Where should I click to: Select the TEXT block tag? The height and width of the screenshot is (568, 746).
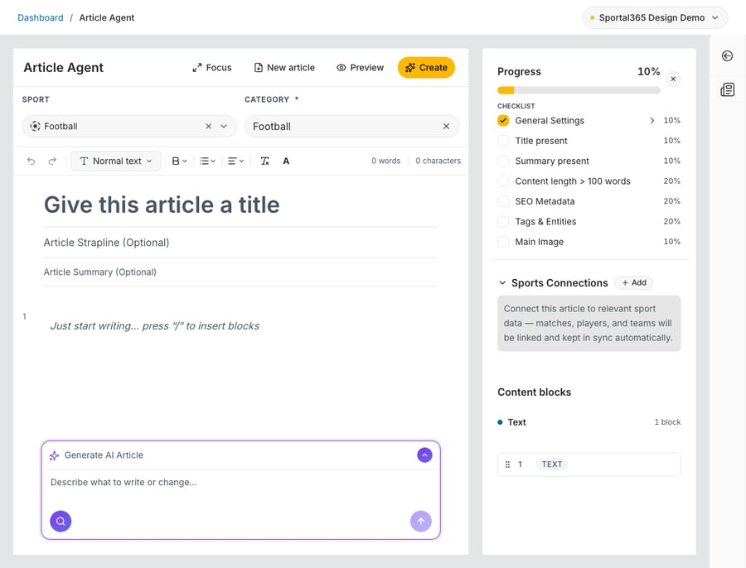pyautogui.click(x=552, y=465)
